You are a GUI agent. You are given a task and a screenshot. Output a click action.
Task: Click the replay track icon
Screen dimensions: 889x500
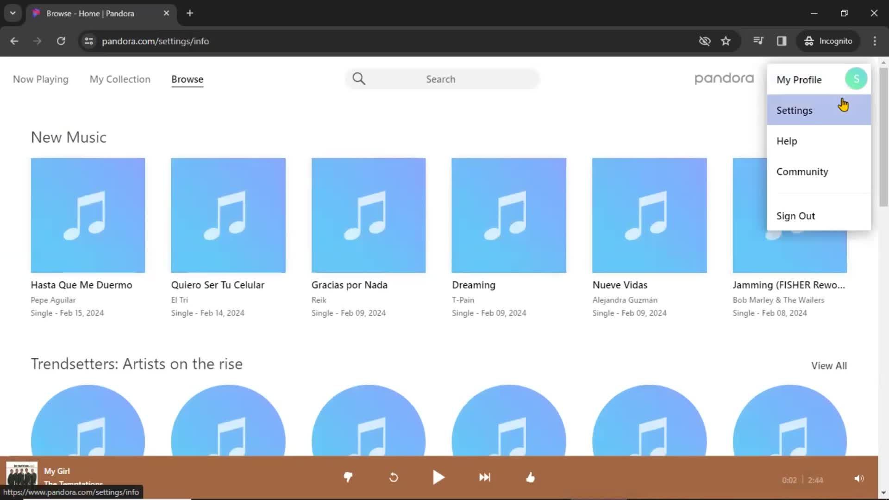pyautogui.click(x=394, y=477)
